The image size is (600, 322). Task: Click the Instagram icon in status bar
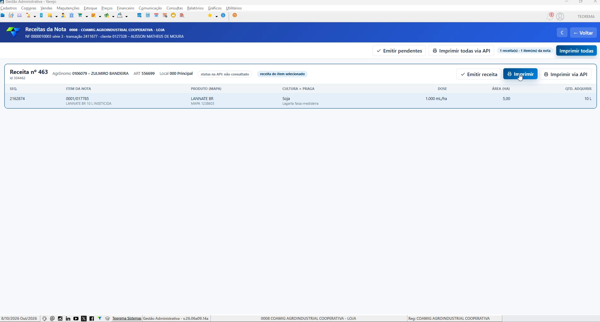click(x=60, y=319)
